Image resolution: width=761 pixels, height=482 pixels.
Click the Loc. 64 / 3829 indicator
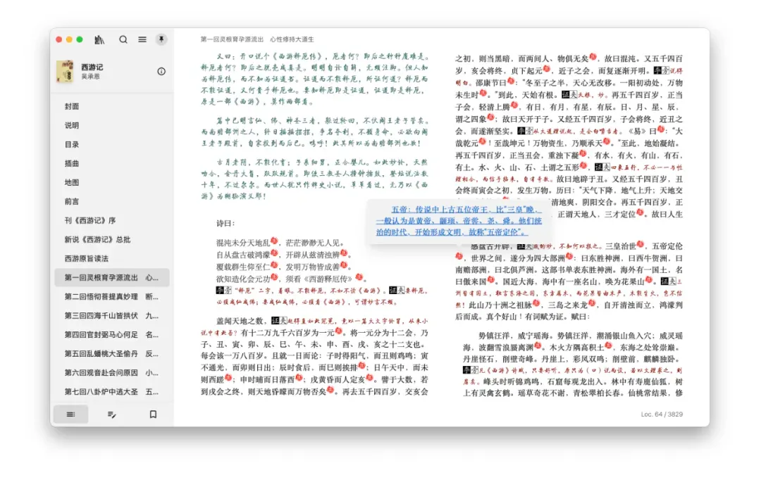click(x=662, y=414)
